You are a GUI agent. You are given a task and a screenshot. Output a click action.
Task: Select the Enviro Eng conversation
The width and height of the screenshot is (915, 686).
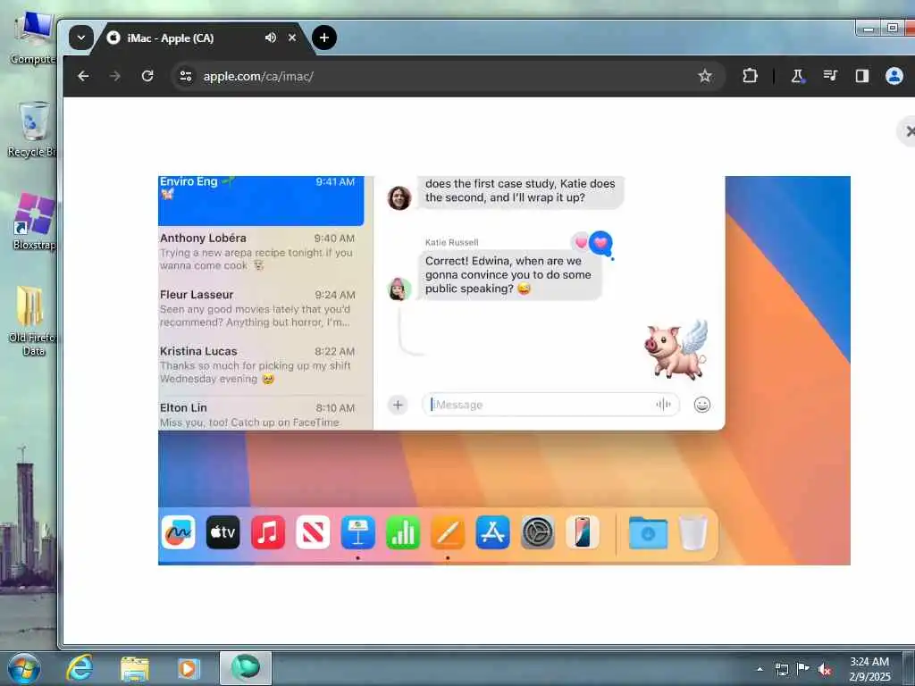tap(261, 201)
